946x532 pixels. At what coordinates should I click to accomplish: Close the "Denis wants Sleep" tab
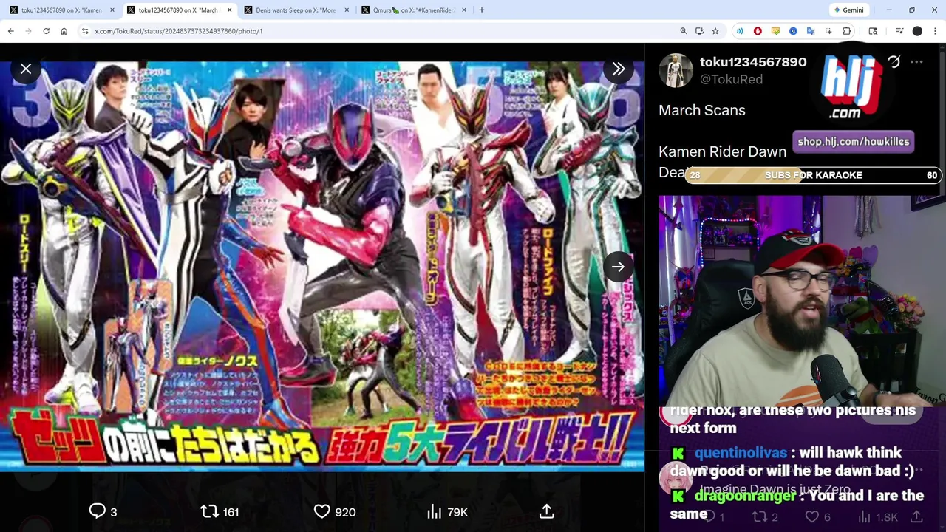coord(347,10)
